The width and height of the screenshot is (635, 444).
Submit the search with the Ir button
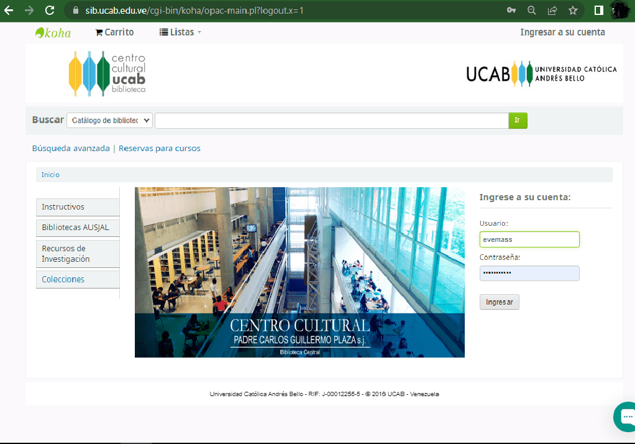(518, 121)
